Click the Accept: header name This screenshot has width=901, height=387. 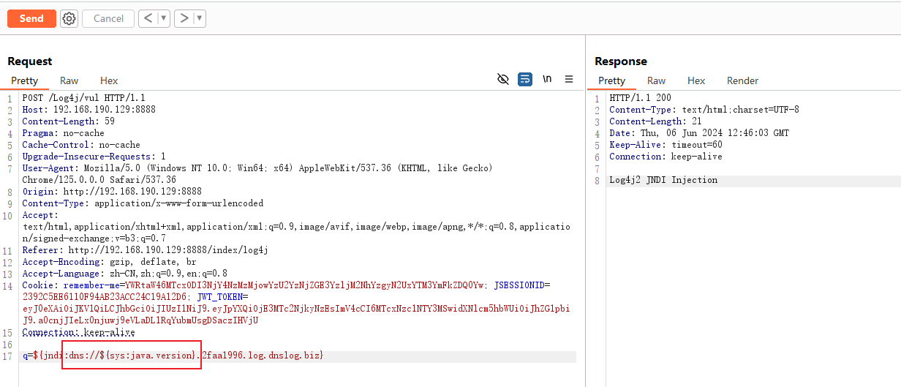point(39,215)
